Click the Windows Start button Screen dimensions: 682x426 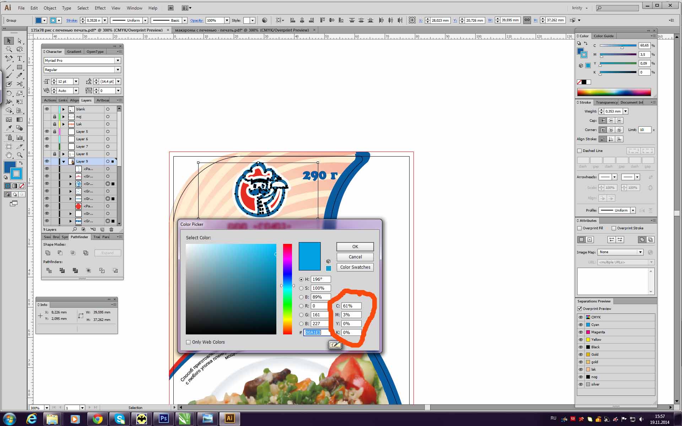pos(10,419)
